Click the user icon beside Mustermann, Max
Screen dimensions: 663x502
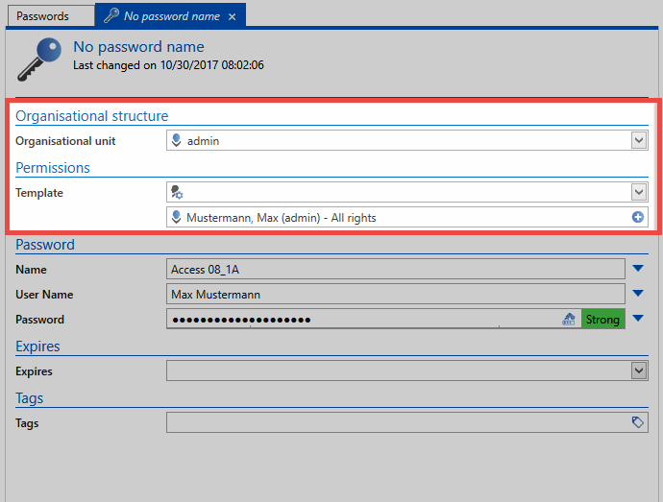[177, 217]
